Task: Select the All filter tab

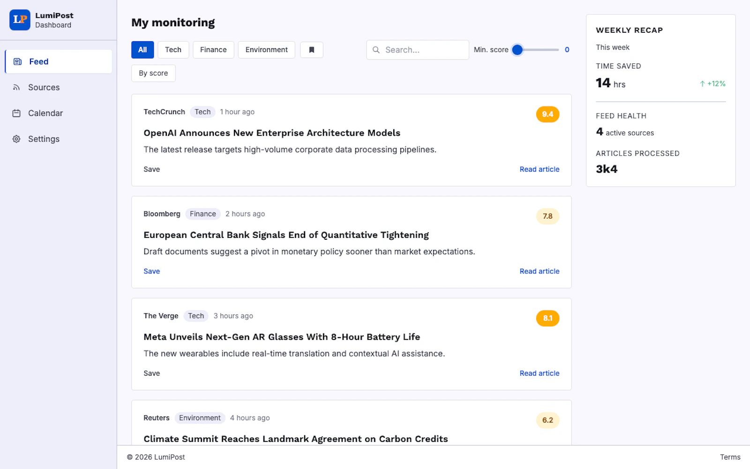Action: click(142, 50)
